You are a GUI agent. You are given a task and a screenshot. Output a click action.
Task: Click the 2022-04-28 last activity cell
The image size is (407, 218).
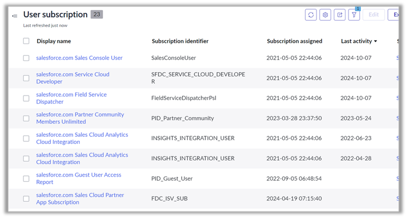pos(356,159)
